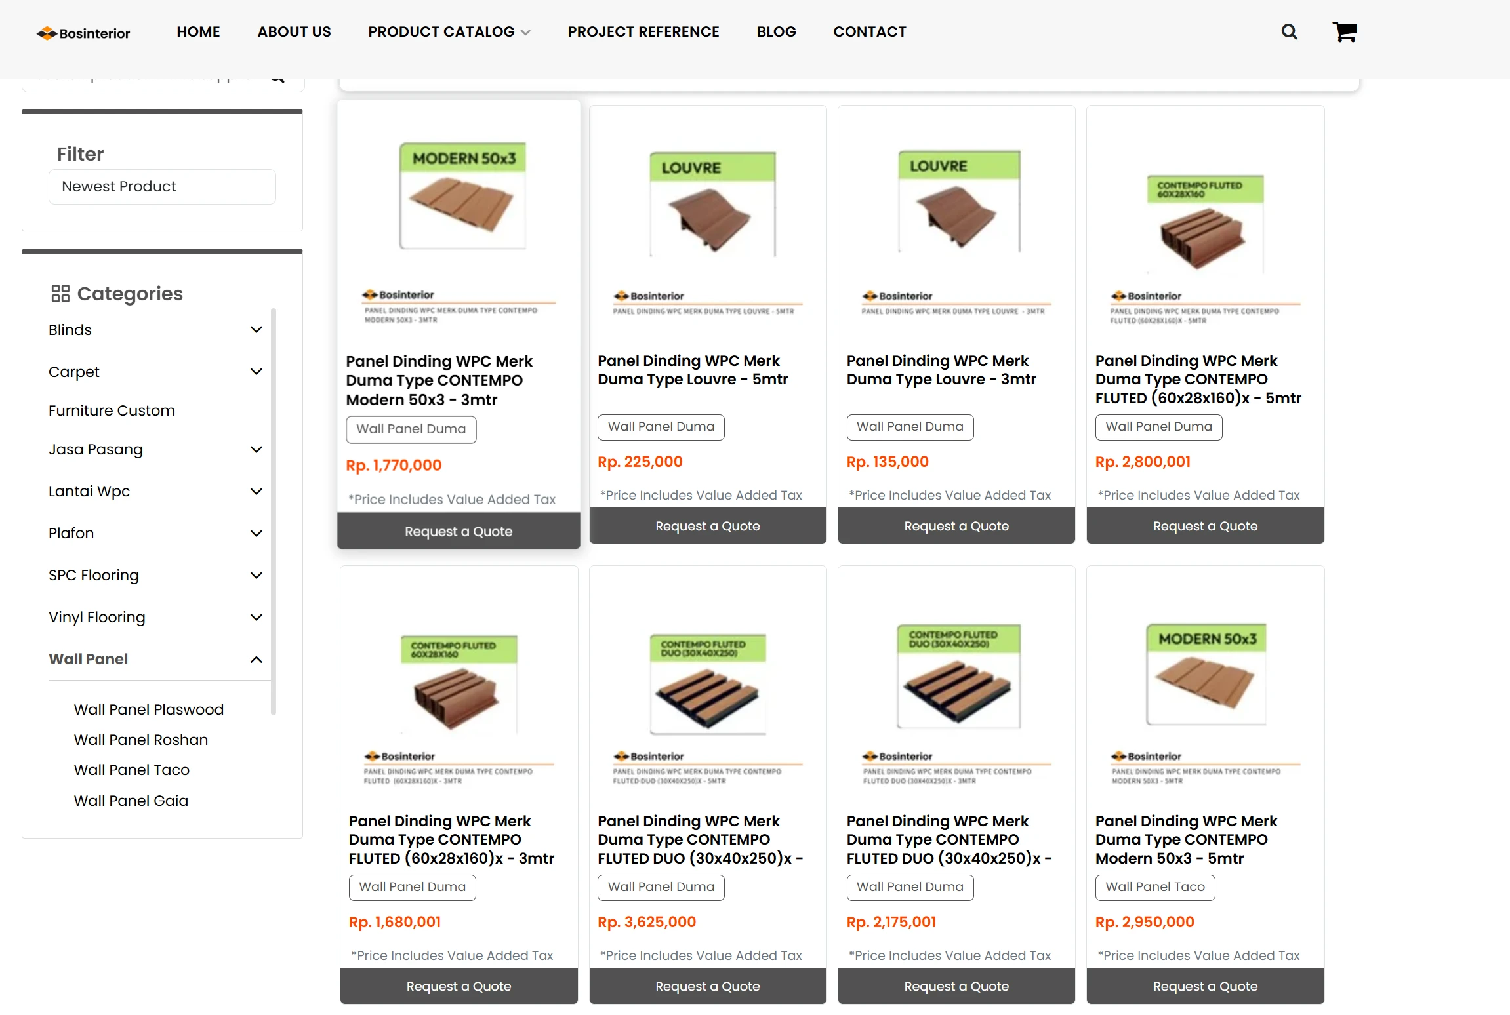
Task: Open the Louvre 3mtr product image
Action: pos(956,223)
